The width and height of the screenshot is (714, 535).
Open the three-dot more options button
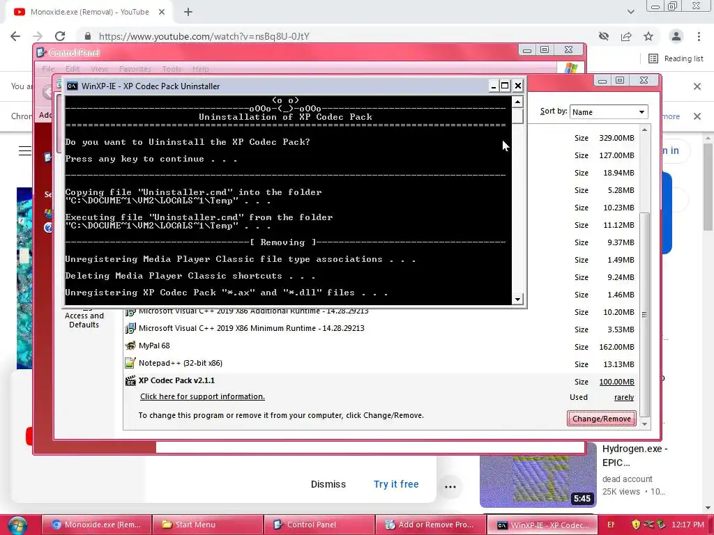pos(450,486)
